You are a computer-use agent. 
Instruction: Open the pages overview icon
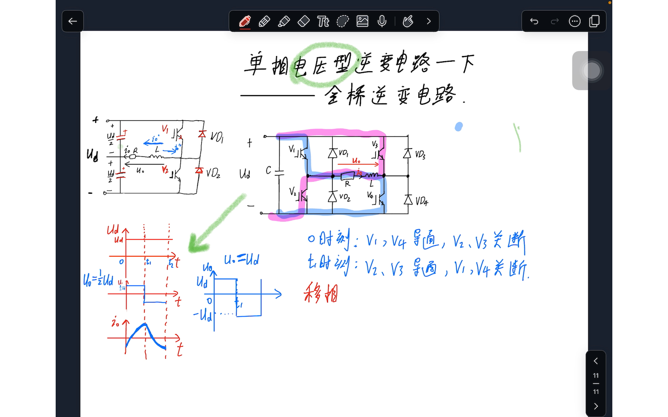coord(594,21)
